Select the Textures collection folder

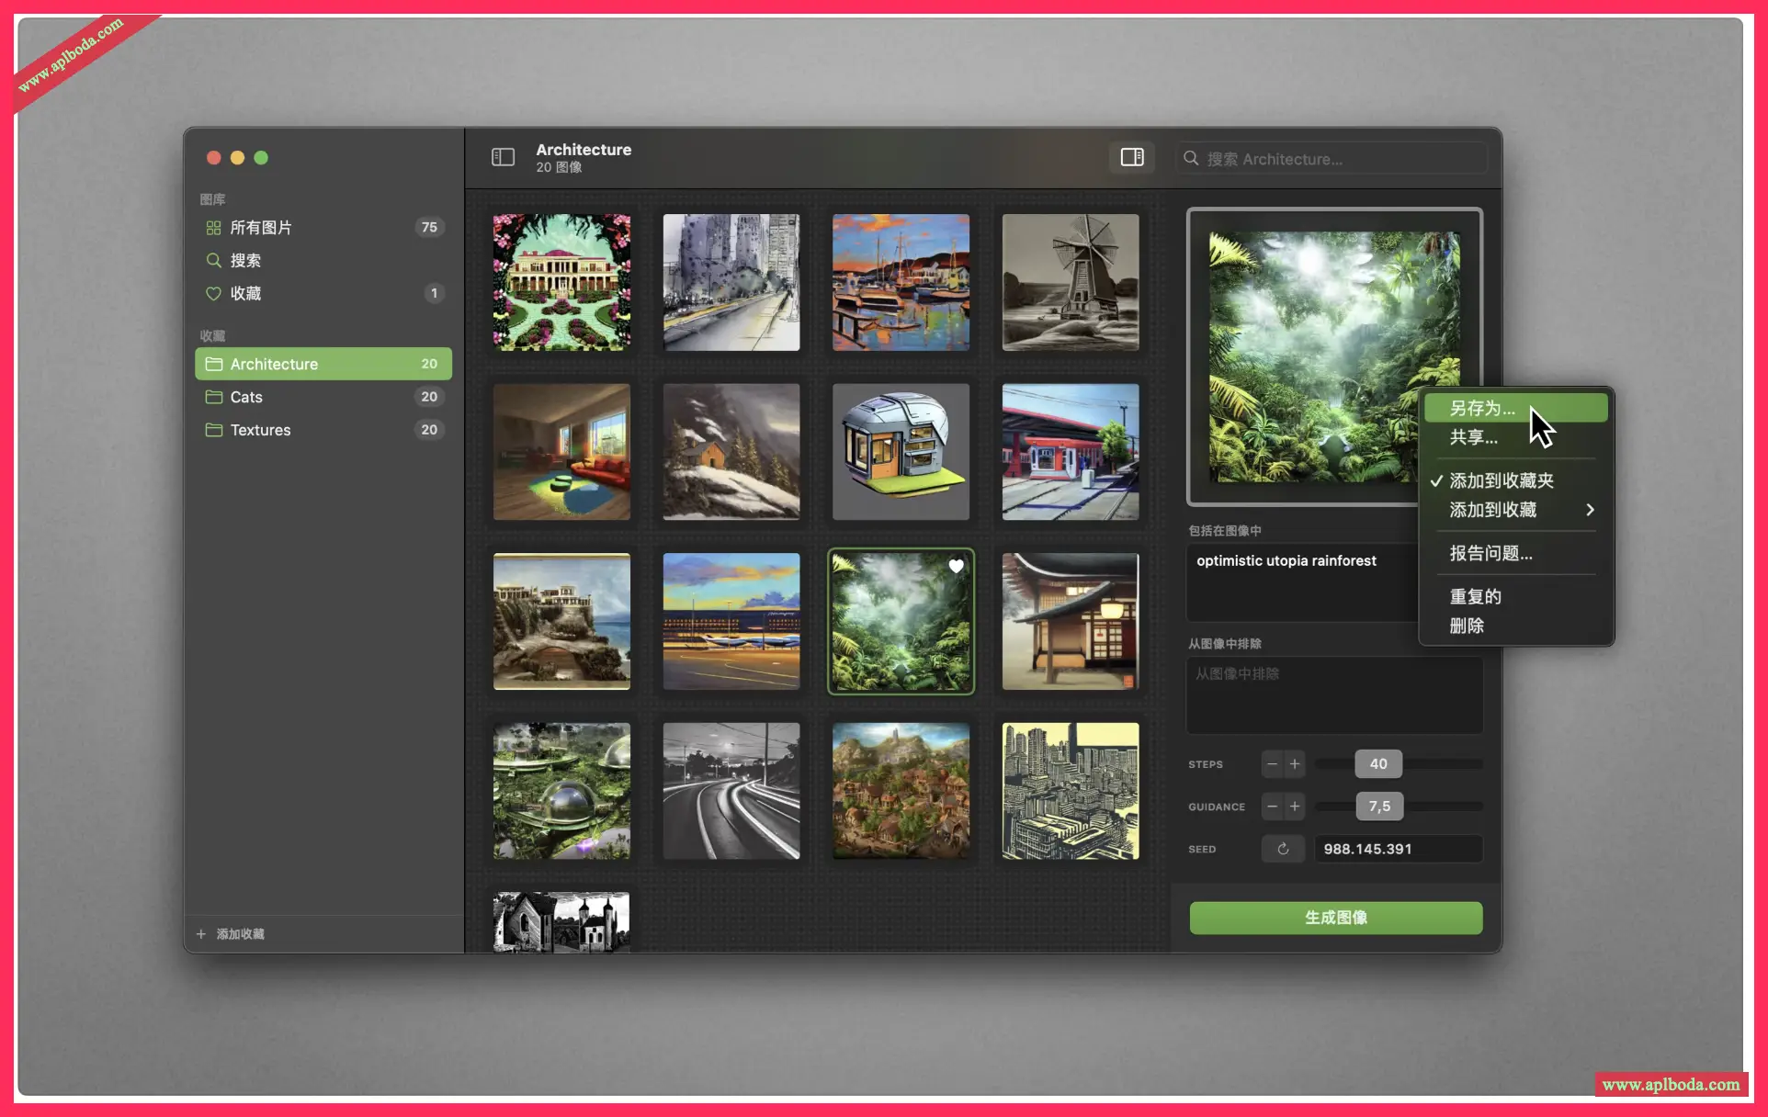pyautogui.click(x=260, y=430)
